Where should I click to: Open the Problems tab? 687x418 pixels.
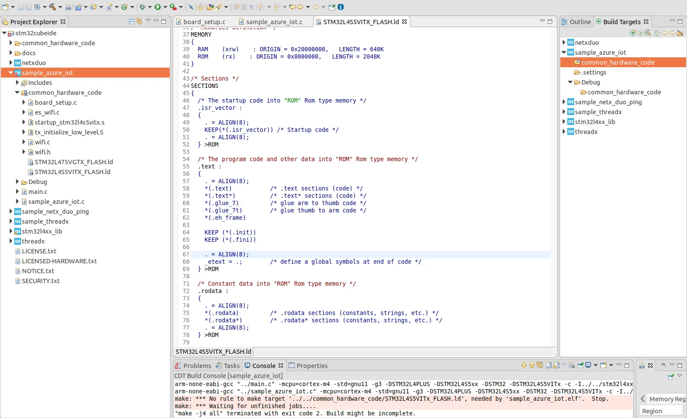coord(193,365)
